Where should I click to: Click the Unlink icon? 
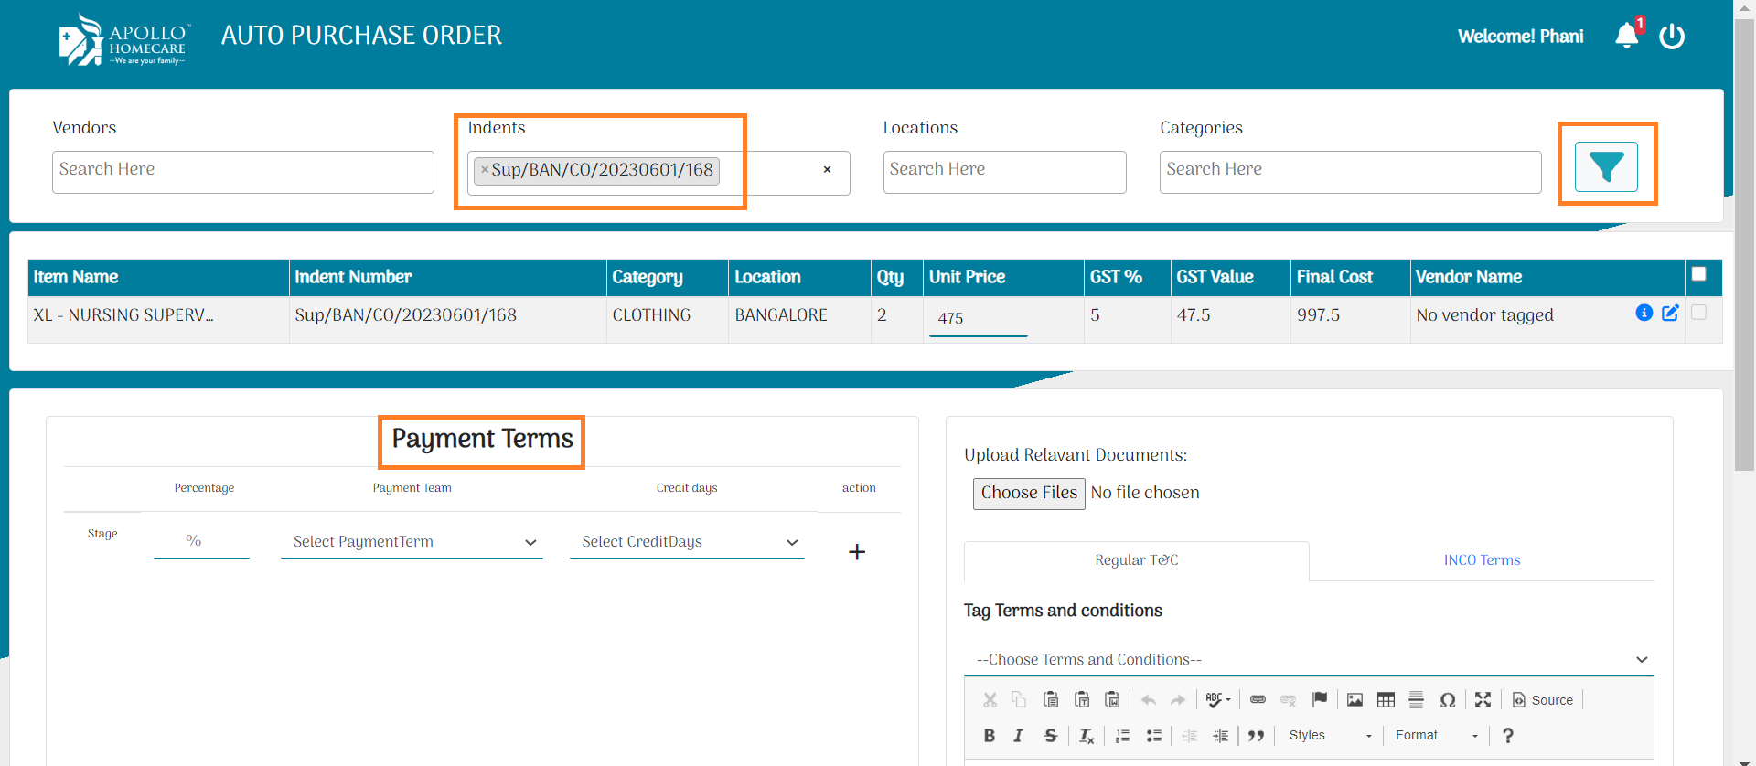tap(1288, 700)
